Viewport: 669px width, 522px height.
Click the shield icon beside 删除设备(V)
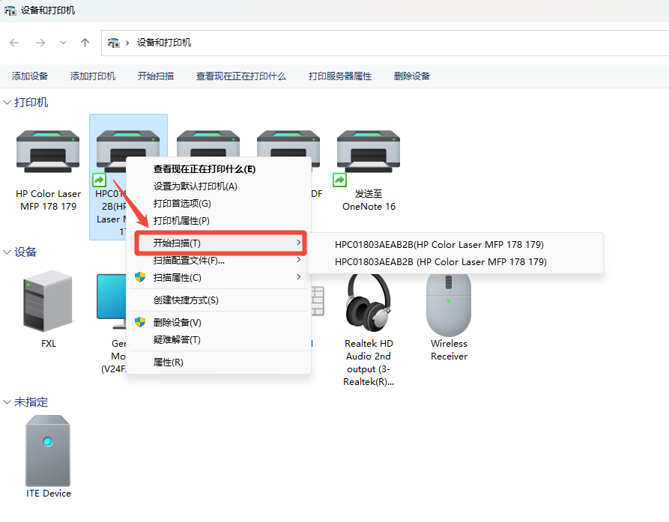(x=140, y=322)
